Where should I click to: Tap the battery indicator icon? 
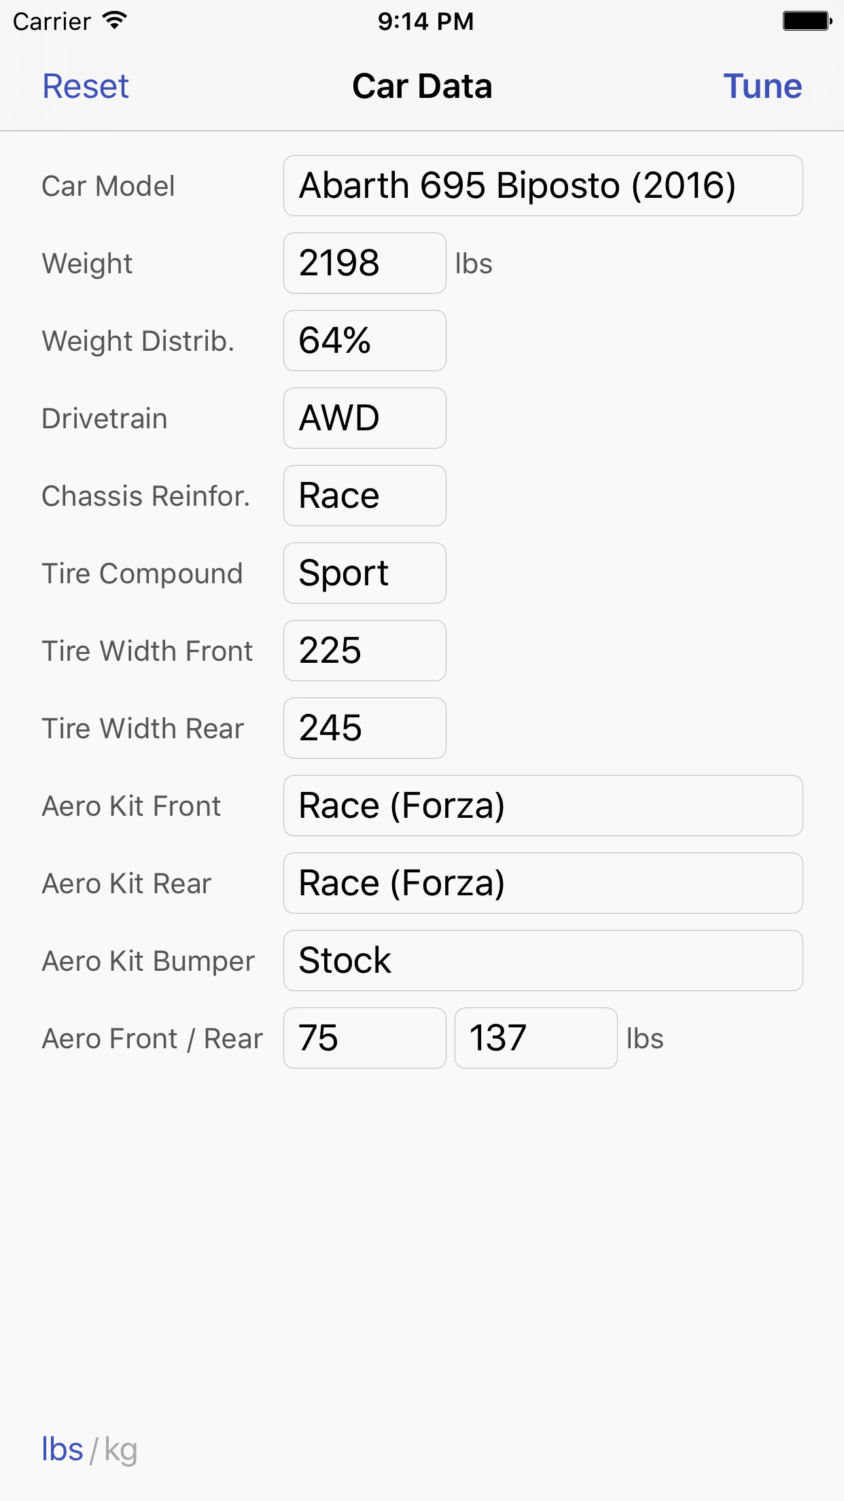pyautogui.click(x=807, y=21)
